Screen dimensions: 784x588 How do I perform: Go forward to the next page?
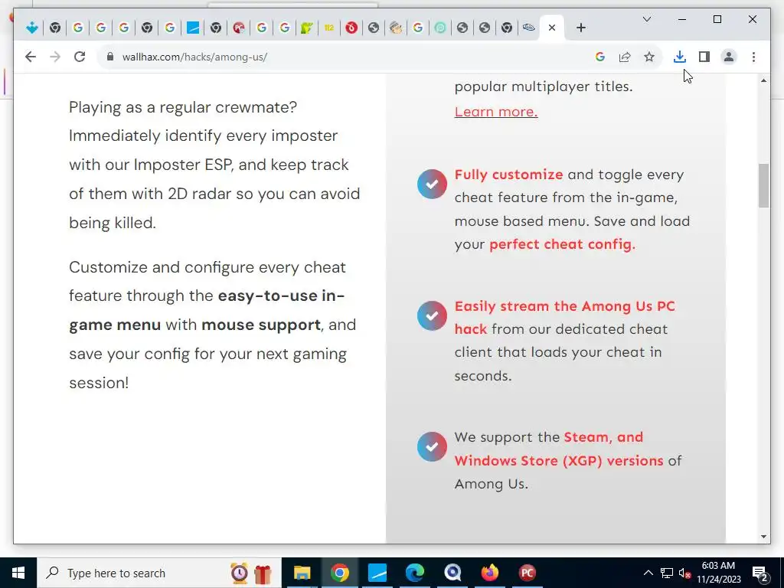[x=55, y=57]
